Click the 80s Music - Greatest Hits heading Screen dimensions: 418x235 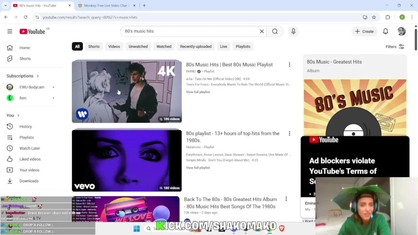coord(334,62)
